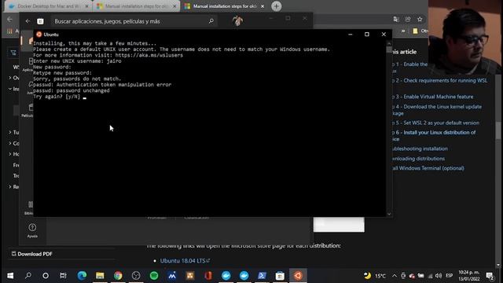Open Task View on the taskbar
Image resolution: width=503 pixels, height=283 pixels.
pos(63,276)
